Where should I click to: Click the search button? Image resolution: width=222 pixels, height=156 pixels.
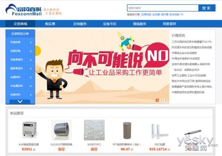[x=207, y=8]
